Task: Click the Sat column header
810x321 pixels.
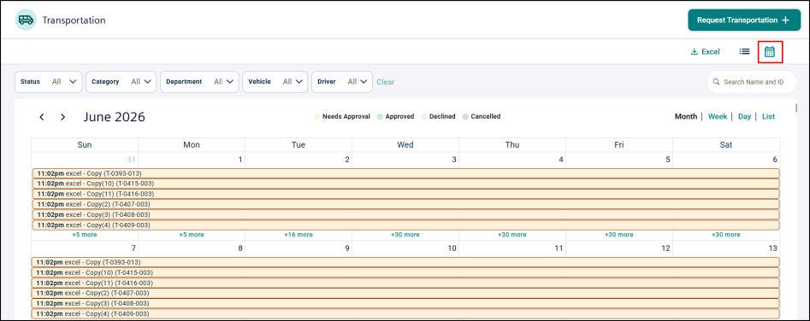Action: point(726,145)
